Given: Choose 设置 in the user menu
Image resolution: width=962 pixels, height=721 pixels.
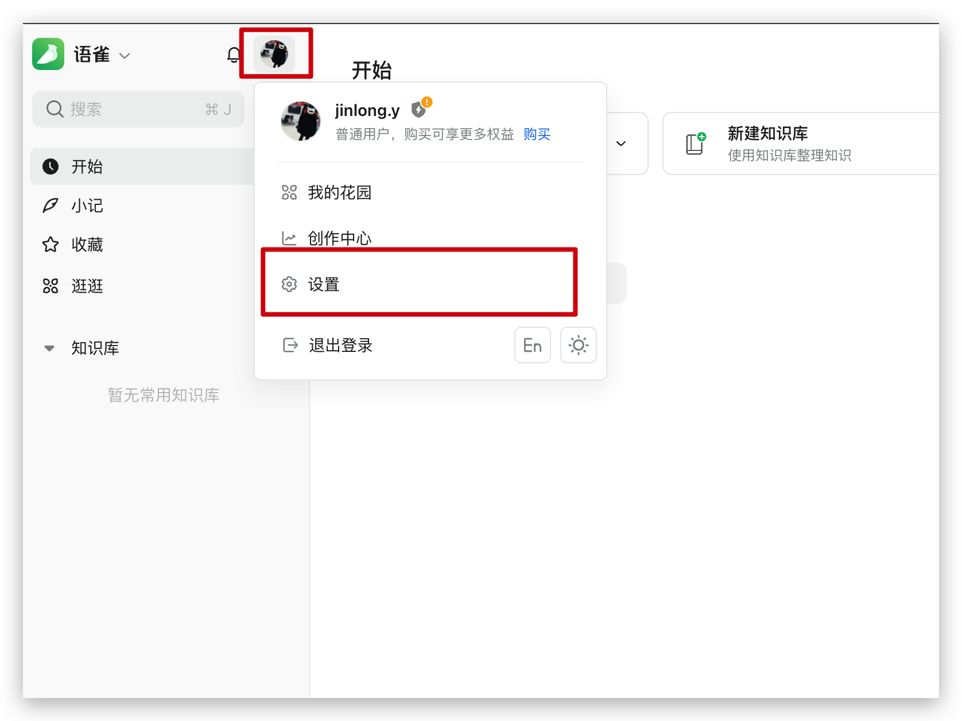Looking at the screenshot, I should coord(324,284).
